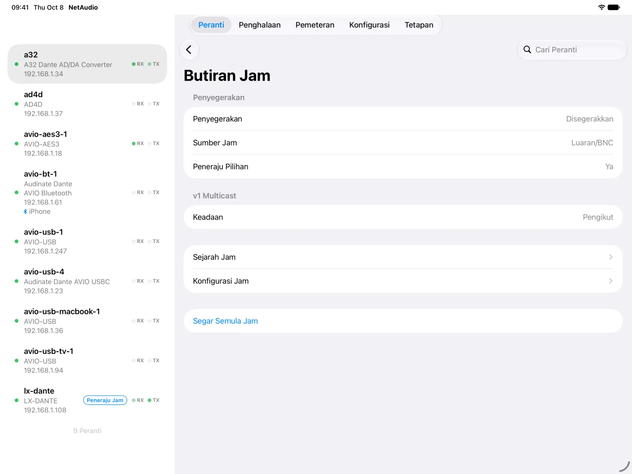Viewport: 632px width, 474px height.
Task: Click the lx-dante TX indicator
Action: [154, 400]
